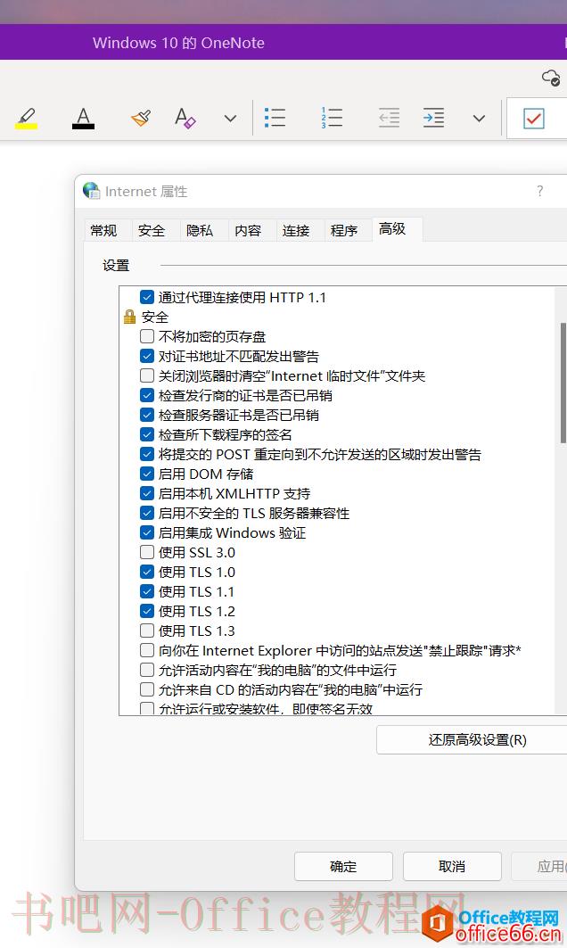The width and height of the screenshot is (567, 948).
Task: Toggle 对证书地址不匹配发出警告 checkbox
Action: (x=147, y=356)
